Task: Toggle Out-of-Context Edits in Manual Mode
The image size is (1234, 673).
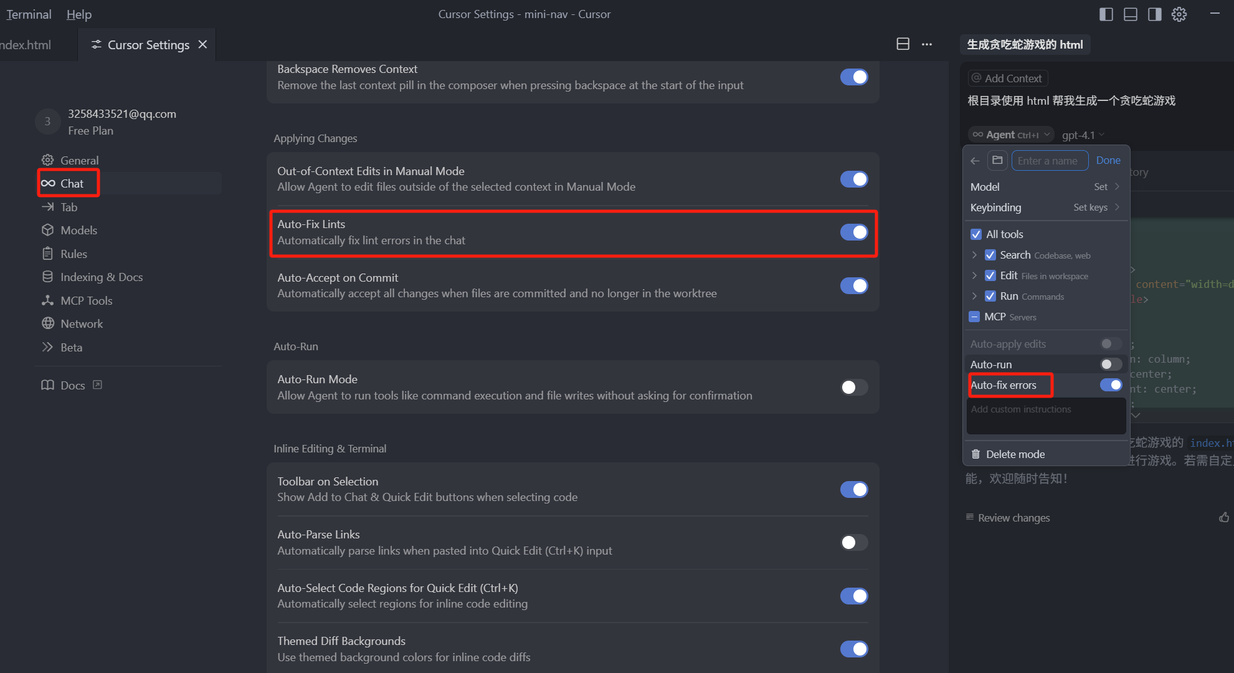Action: [x=854, y=179]
